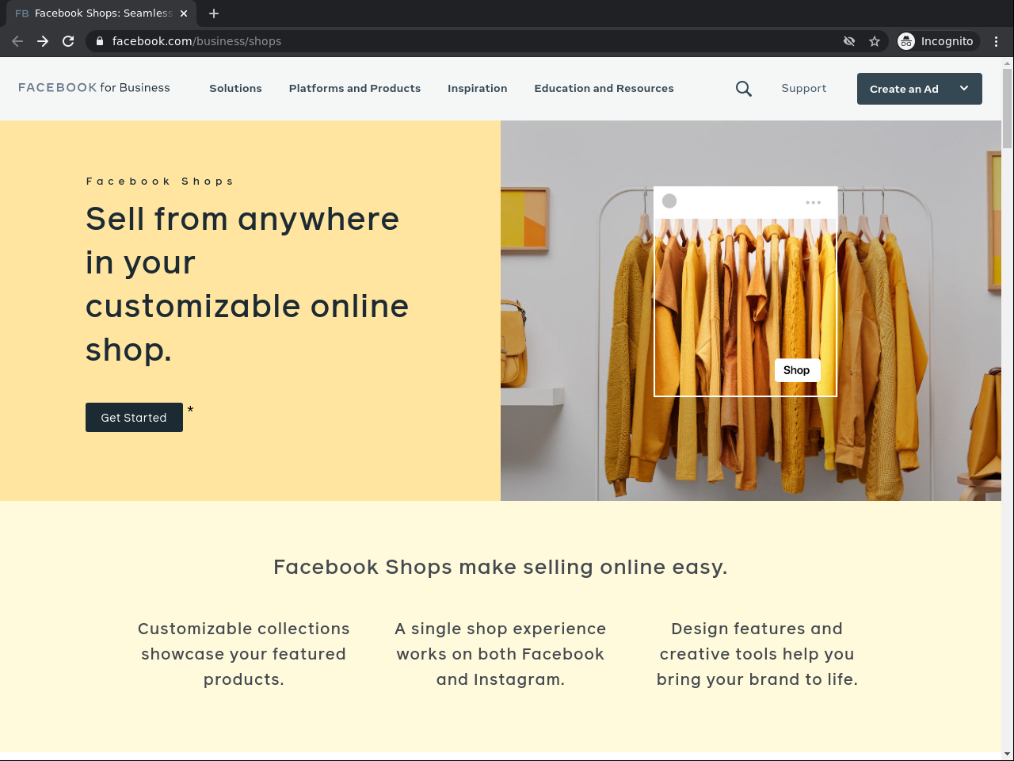
Task: Click the three-dot icon on the shop post card
Action: 814,203
